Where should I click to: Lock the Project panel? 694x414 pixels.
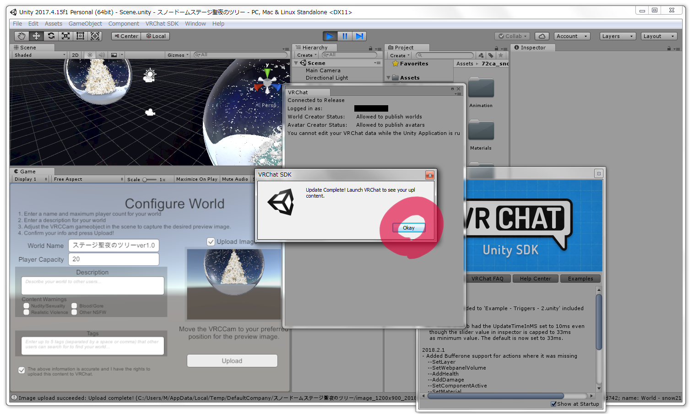tap(496, 48)
